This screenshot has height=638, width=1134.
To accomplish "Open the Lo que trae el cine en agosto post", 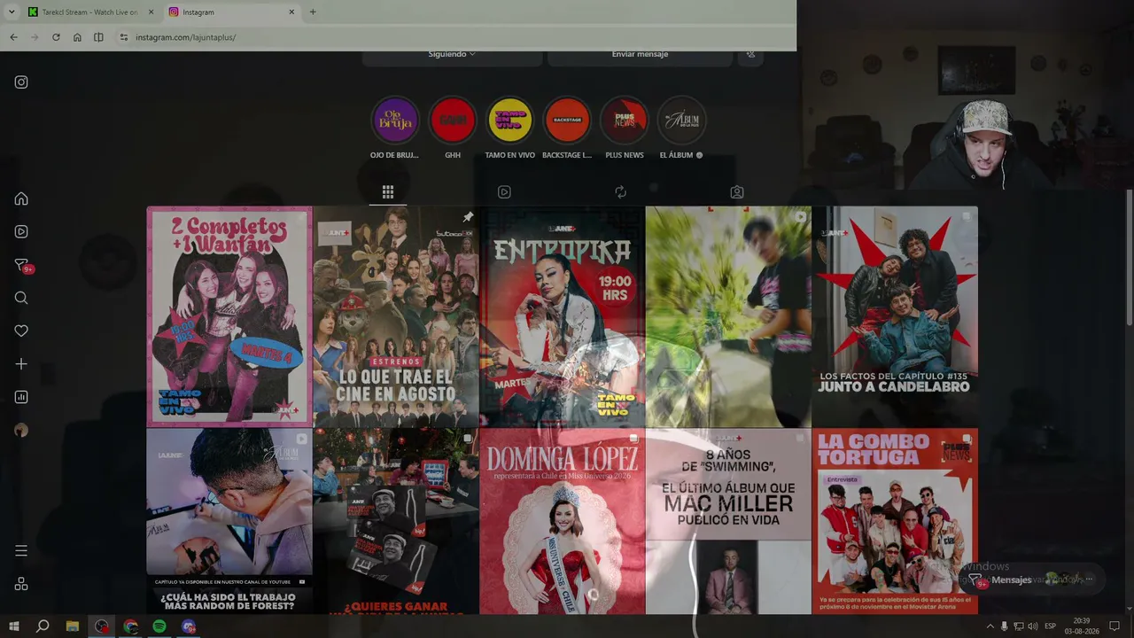I will click(396, 316).
